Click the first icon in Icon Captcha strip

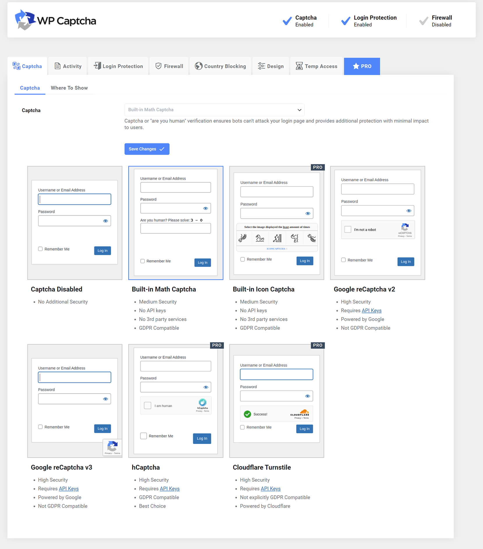243,238
